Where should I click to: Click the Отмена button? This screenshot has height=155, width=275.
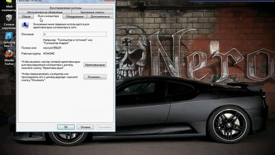click(x=85, y=127)
